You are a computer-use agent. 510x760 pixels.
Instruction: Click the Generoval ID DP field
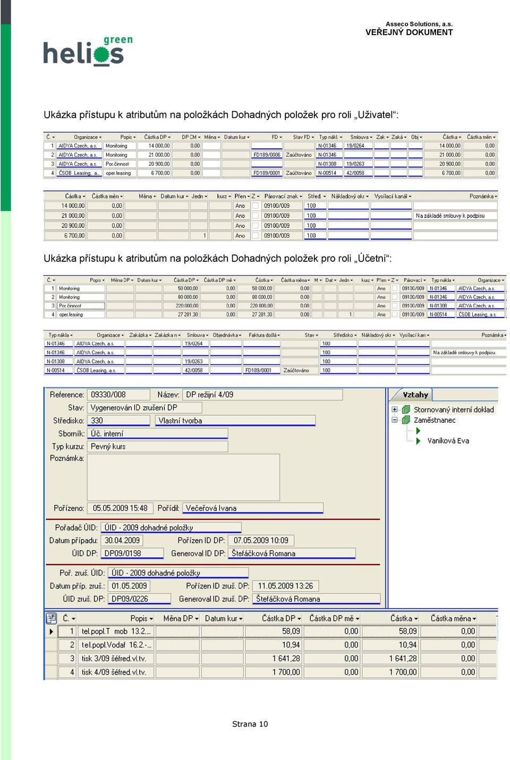coord(292,553)
